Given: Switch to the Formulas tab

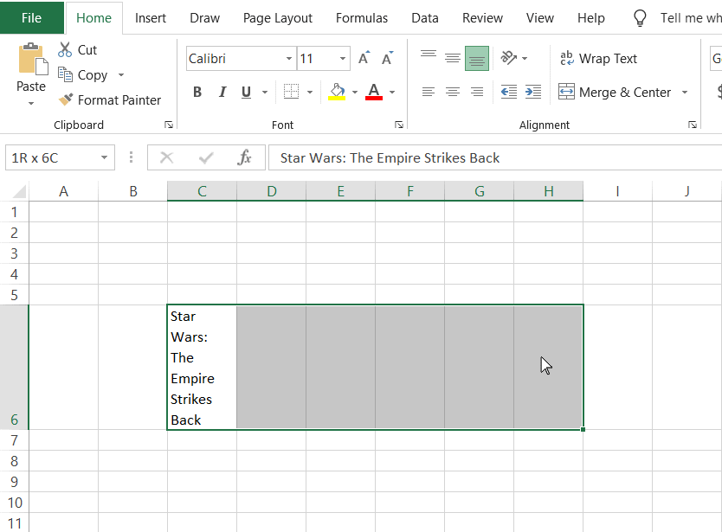Looking at the screenshot, I should (362, 18).
